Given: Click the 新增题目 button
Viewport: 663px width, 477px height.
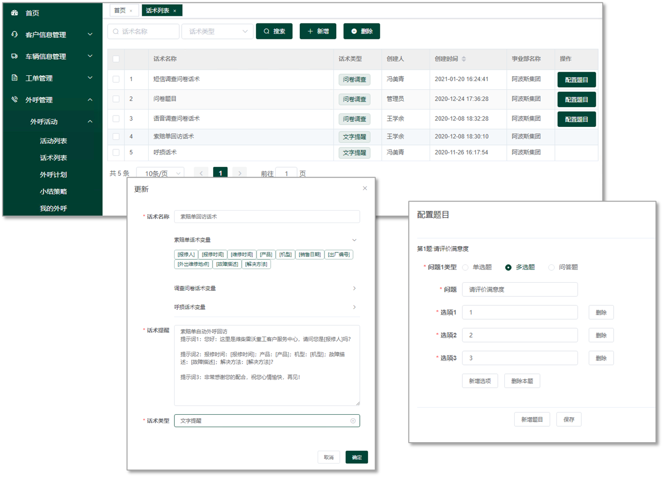Looking at the screenshot, I should (x=532, y=420).
